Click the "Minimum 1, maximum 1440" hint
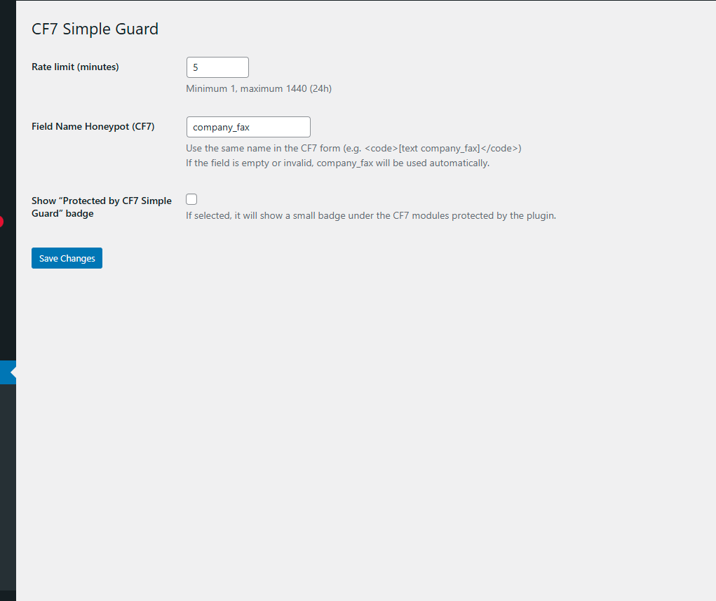This screenshot has width=716, height=601. click(x=259, y=89)
